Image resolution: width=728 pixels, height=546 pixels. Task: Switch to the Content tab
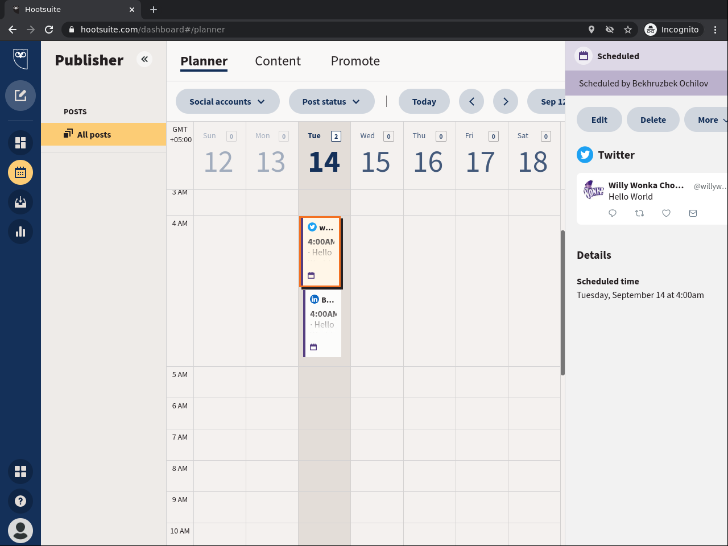click(x=278, y=61)
